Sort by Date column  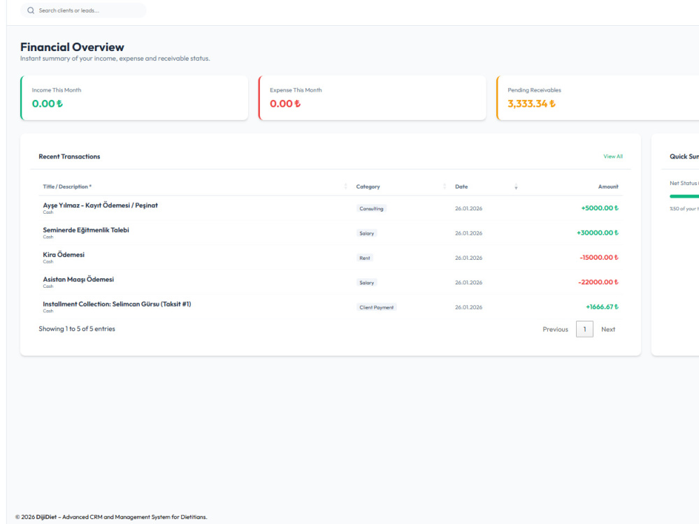[485, 187]
